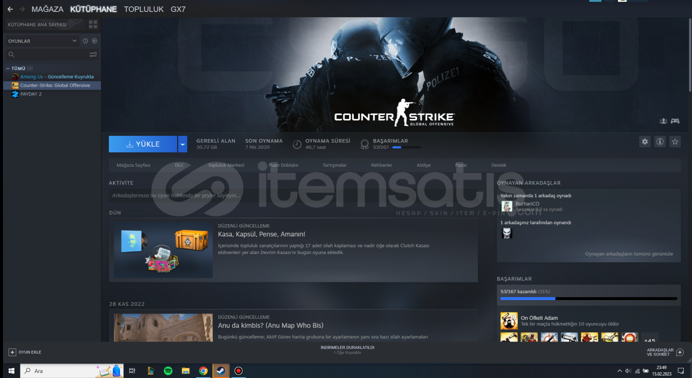Click the activity comment input field

(x=293, y=195)
